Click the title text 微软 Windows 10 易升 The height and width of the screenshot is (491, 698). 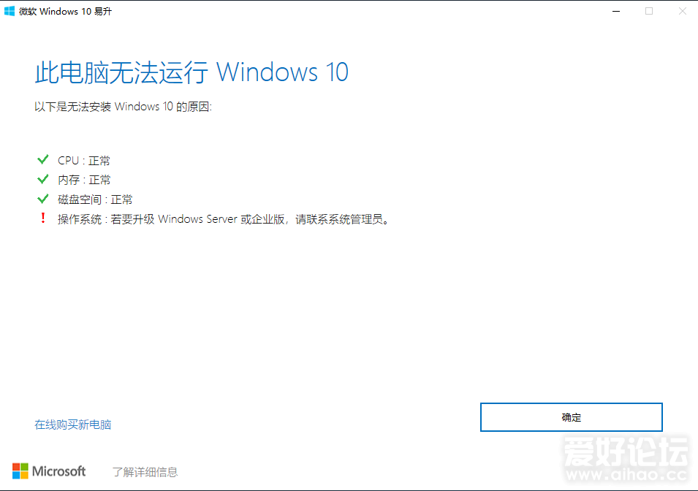pos(65,12)
